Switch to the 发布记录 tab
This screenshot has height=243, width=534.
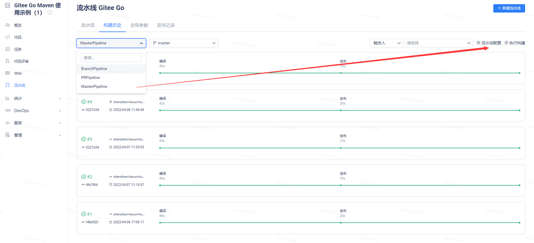tap(166, 25)
